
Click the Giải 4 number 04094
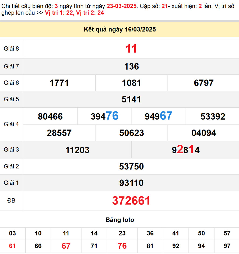[203, 133]
